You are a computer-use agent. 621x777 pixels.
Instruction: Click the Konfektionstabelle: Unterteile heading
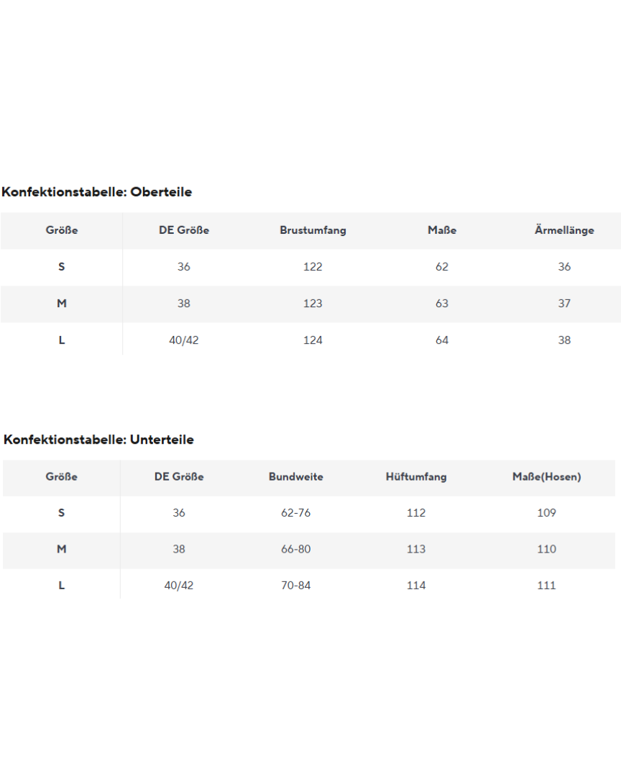(98, 440)
